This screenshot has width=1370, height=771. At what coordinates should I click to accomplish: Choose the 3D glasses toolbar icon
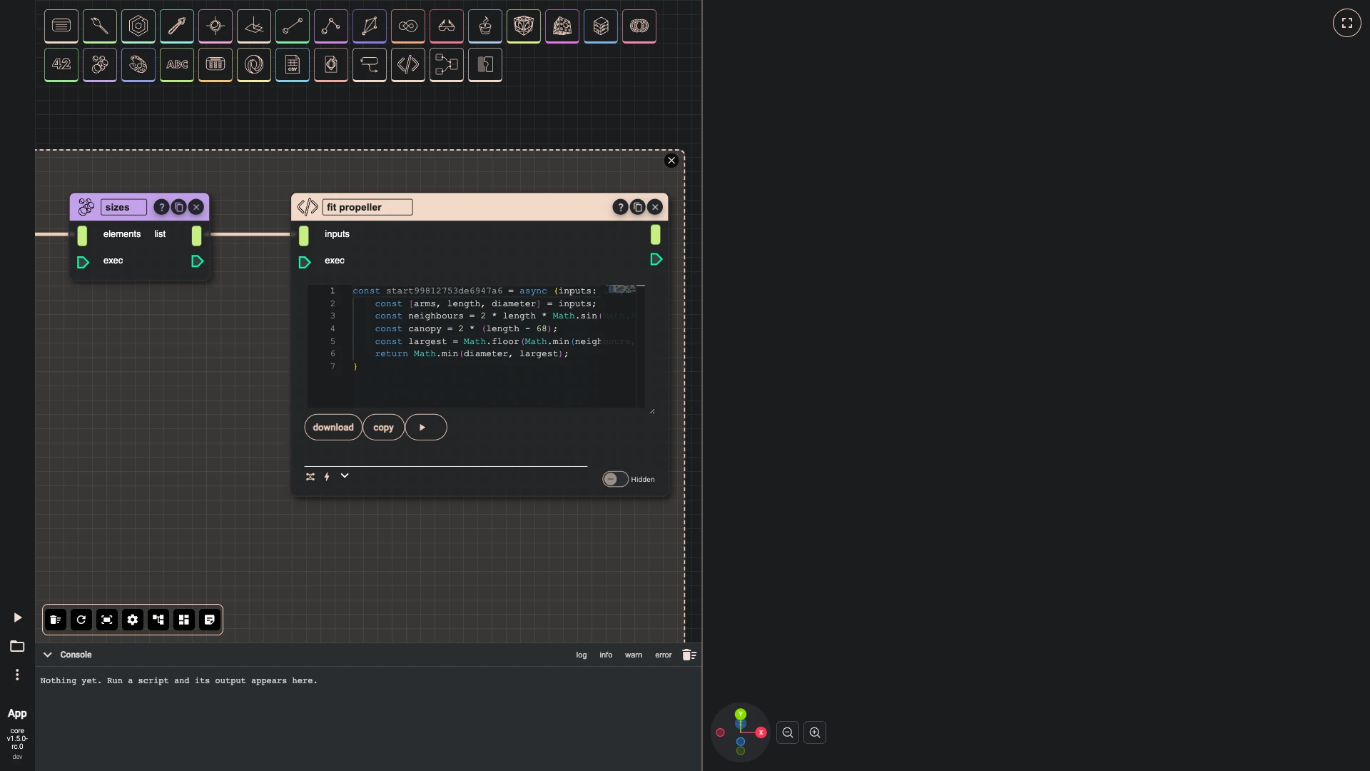[x=447, y=26]
